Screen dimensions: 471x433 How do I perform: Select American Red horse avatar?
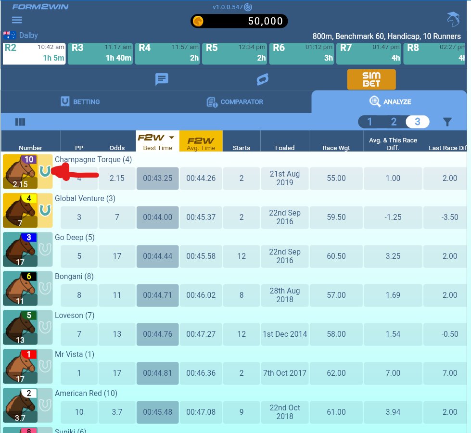[20, 406]
